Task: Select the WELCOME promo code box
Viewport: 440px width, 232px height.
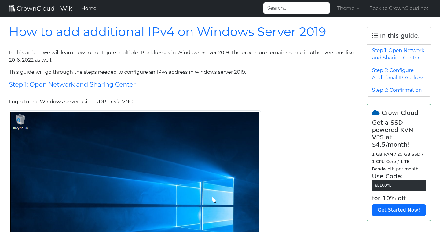Action: [399, 185]
